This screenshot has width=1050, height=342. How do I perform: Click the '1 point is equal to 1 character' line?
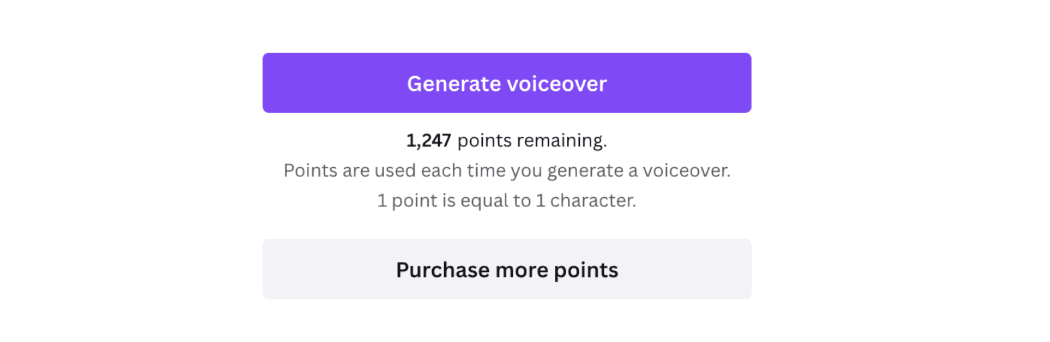[x=507, y=200]
